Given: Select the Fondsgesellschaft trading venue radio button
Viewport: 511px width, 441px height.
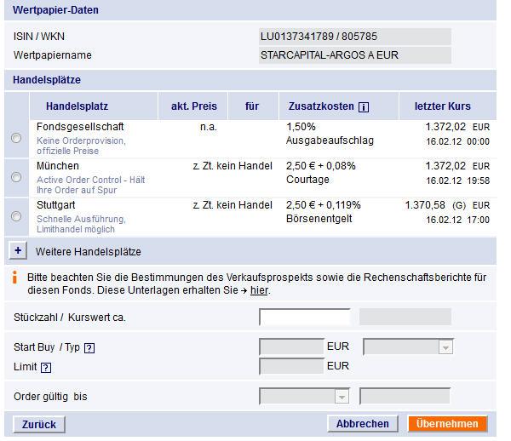Looking at the screenshot, I should coord(16,138).
